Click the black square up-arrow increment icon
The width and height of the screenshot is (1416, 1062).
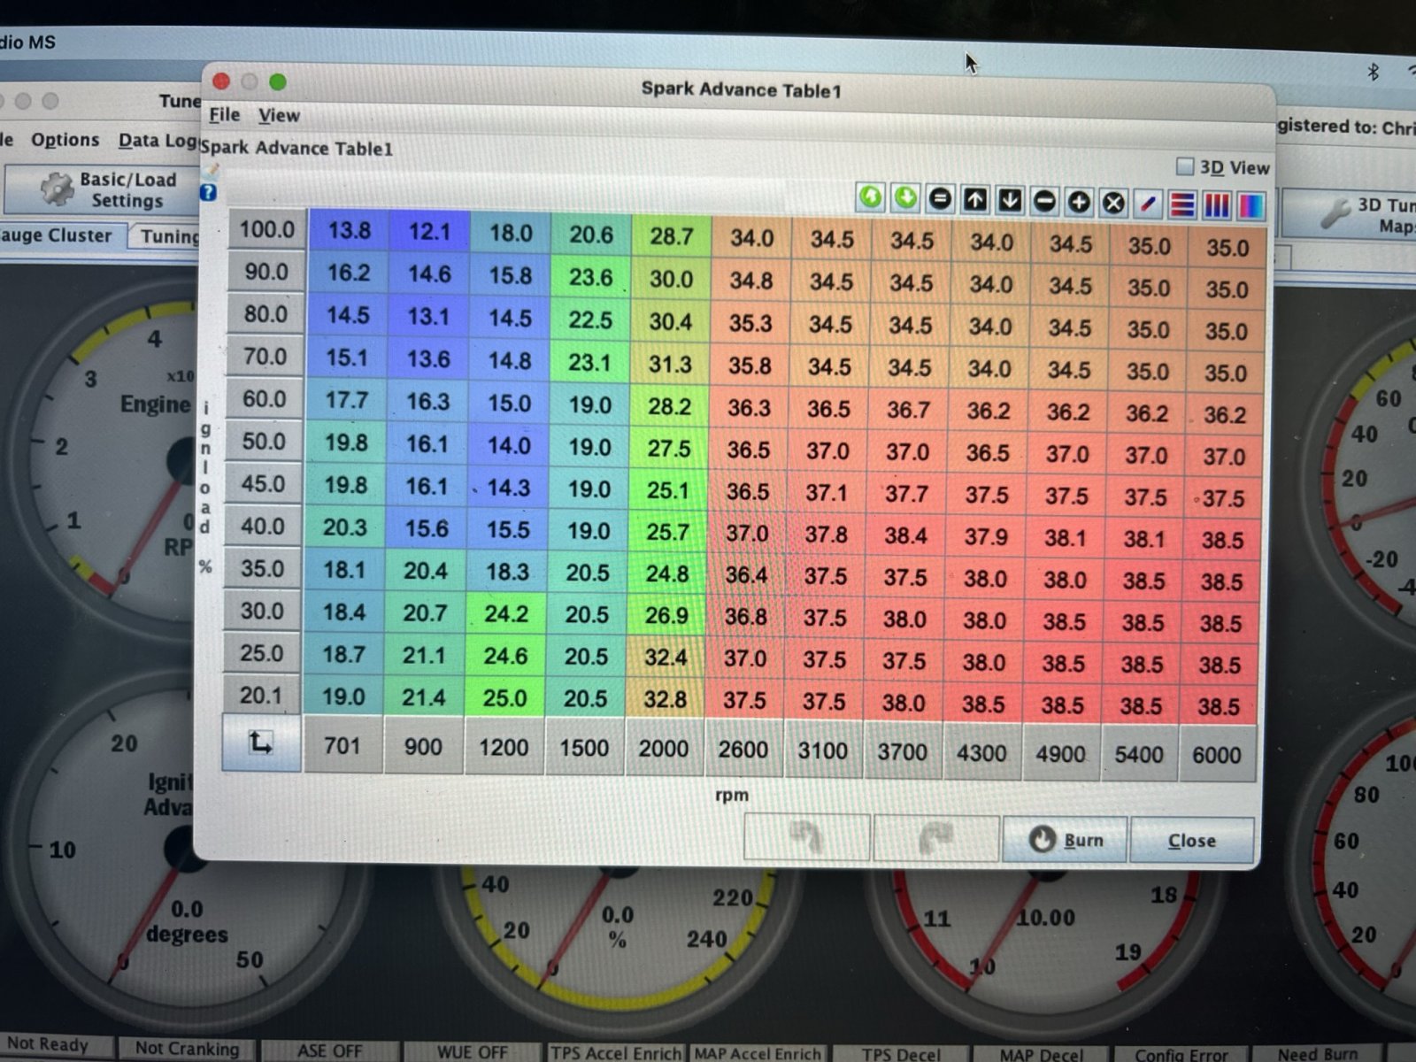(x=975, y=200)
